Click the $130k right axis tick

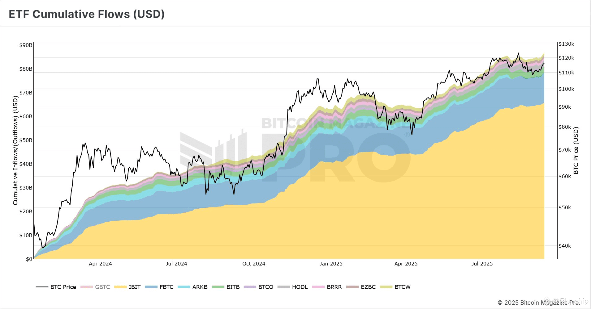pos(566,44)
